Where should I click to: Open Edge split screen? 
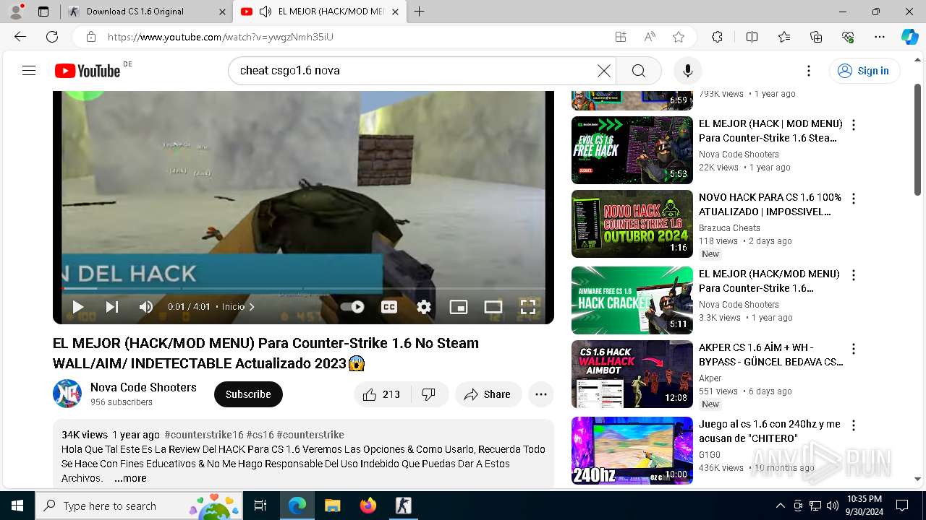pyautogui.click(x=752, y=37)
